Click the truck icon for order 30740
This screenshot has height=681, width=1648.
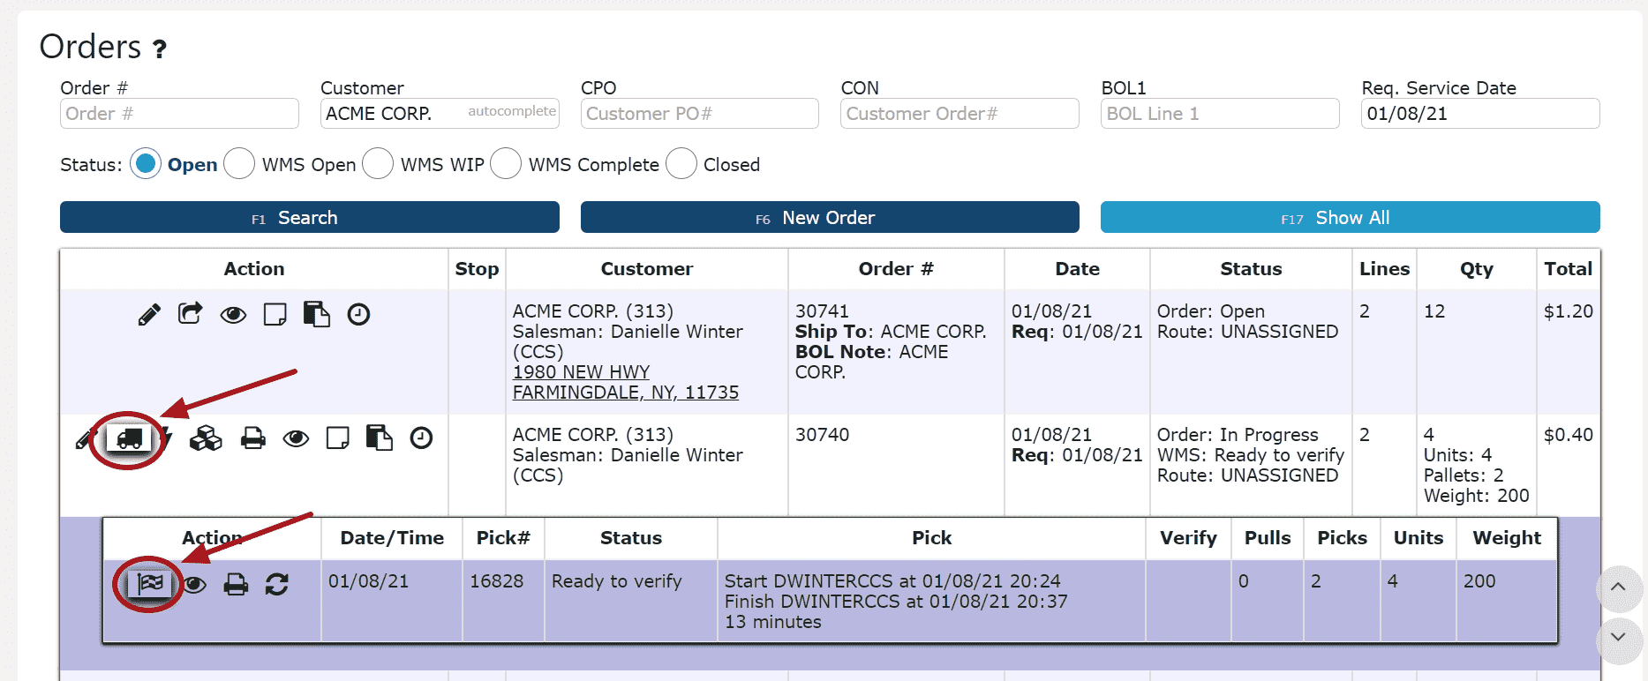(130, 438)
